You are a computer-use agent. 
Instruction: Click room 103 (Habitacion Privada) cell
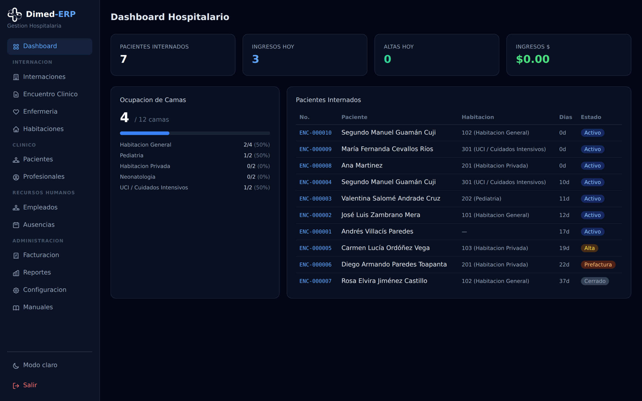click(495, 248)
